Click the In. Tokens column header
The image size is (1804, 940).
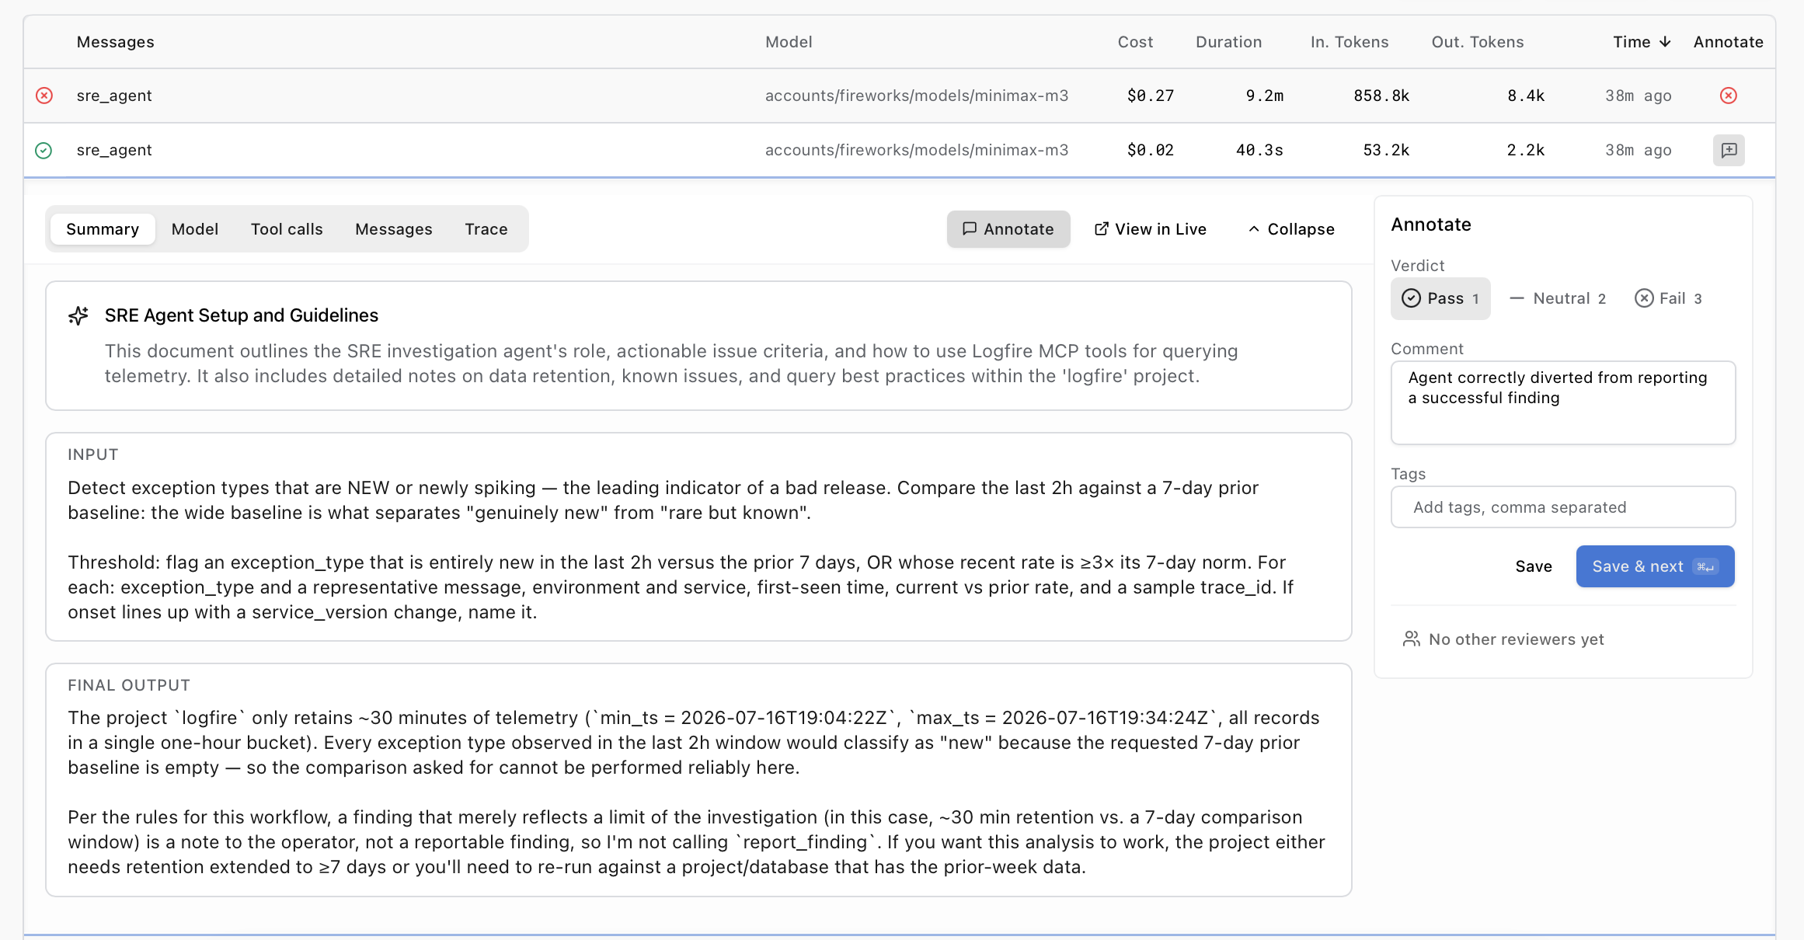(x=1350, y=42)
